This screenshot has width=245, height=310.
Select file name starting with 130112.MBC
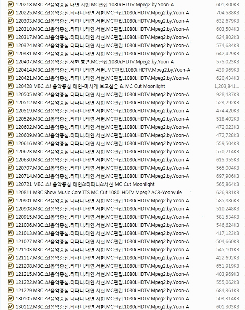click(x=102, y=306)
